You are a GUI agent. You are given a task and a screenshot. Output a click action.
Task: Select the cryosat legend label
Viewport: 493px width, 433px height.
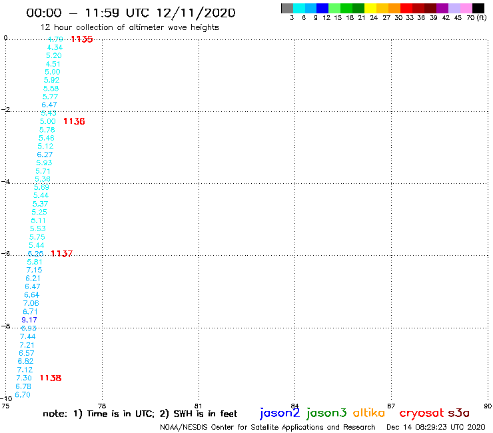tap(422, 413)
